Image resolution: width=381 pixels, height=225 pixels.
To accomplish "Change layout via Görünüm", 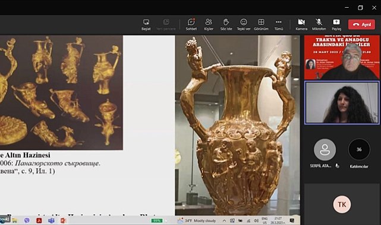I will (261, 24).
